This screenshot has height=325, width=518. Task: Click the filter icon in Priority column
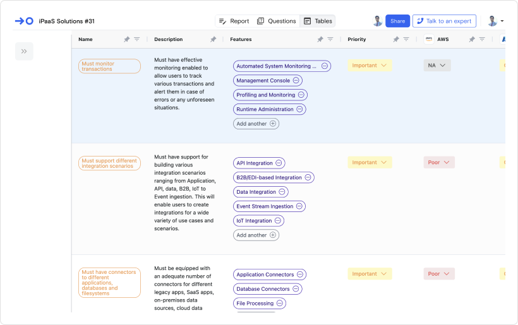pyautogui.click(x=406, y=39)
